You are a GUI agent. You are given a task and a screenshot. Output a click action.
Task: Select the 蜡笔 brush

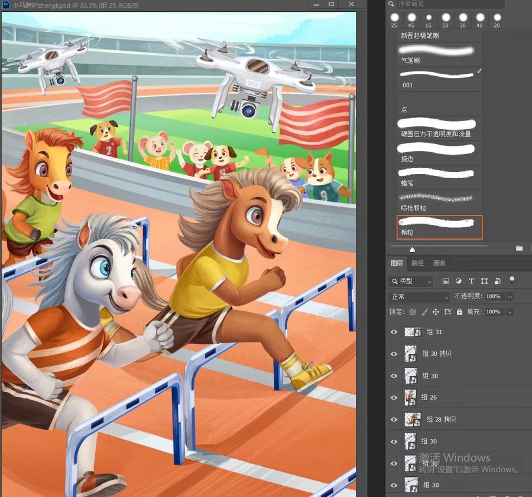coord(439,178)
